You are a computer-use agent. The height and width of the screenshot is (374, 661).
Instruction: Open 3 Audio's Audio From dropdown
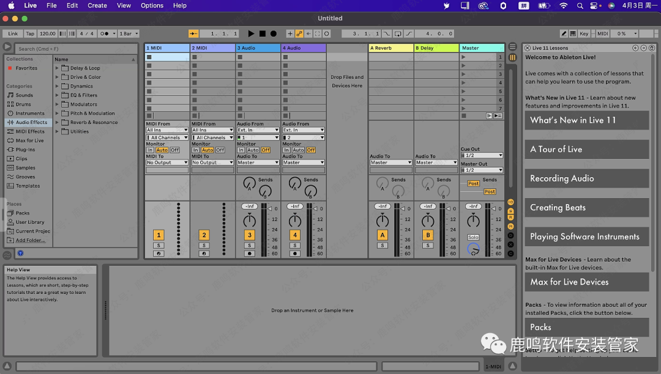pyautogui.click(x=258, y=130)
